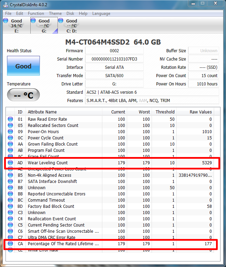This screenshot has height=267, width=226.
Task: Click the blue status orb for drive C: D:
Action: click(61, 20)
